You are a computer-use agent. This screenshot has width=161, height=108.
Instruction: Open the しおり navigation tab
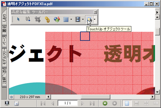4,17
